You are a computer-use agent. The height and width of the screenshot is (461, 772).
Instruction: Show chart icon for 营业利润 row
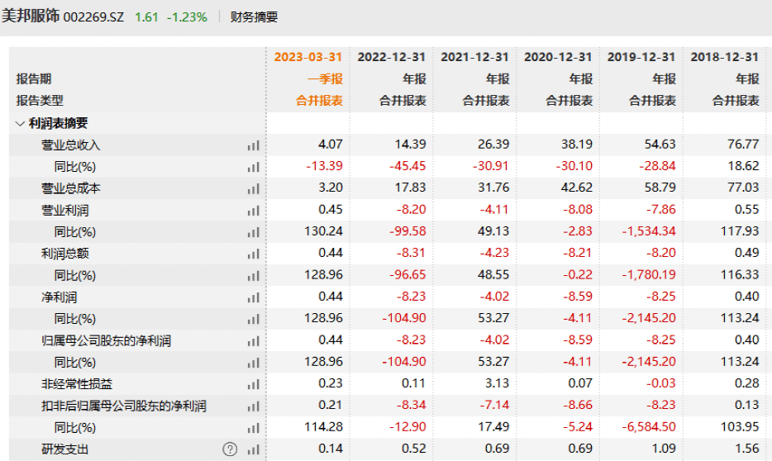(x=253, y=211)
